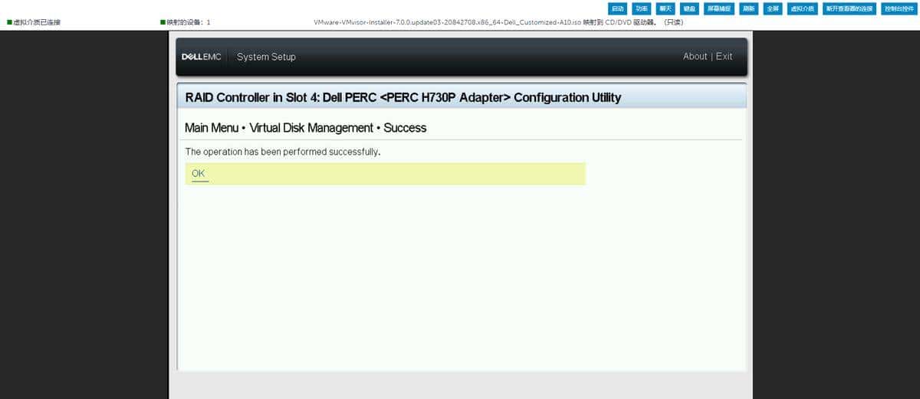Viewport: 920px width, 399px height.
Task: Click 屏幕捕捉 to capture the screen
Action: (718, 8)
